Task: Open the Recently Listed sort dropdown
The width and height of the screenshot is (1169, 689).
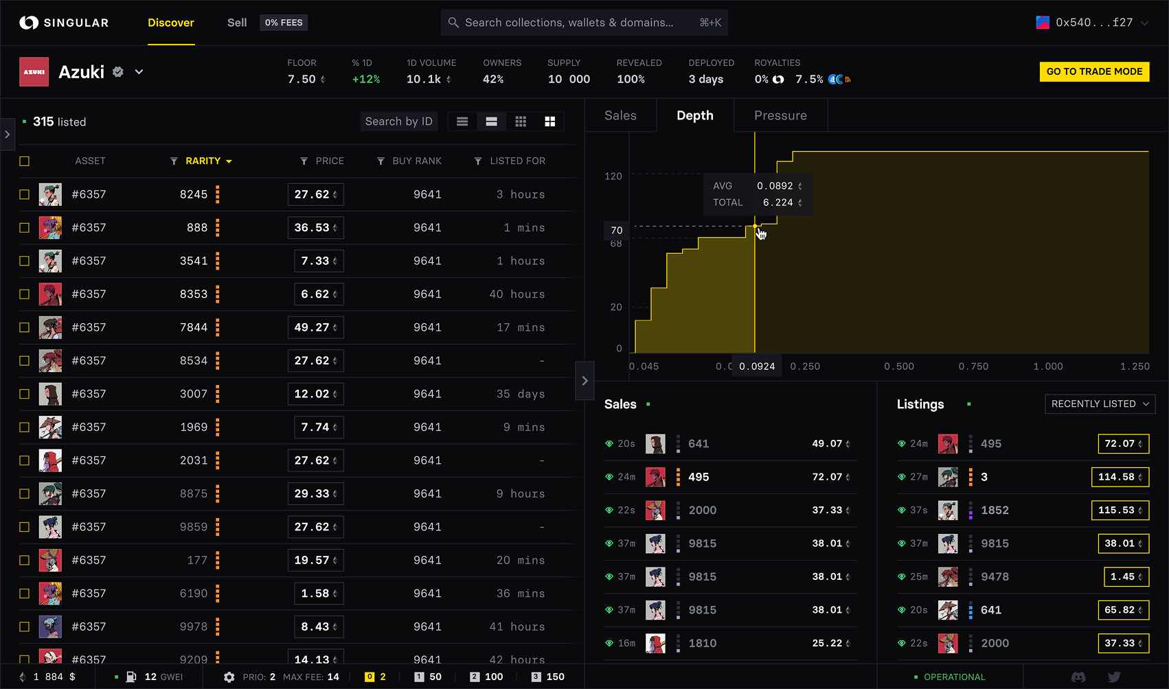Action: click(x=1100, y=404)
